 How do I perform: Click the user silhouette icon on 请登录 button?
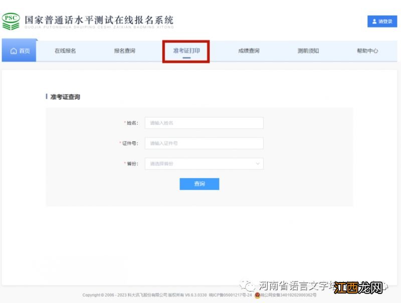pyautogui.click(x=374, y=21)
